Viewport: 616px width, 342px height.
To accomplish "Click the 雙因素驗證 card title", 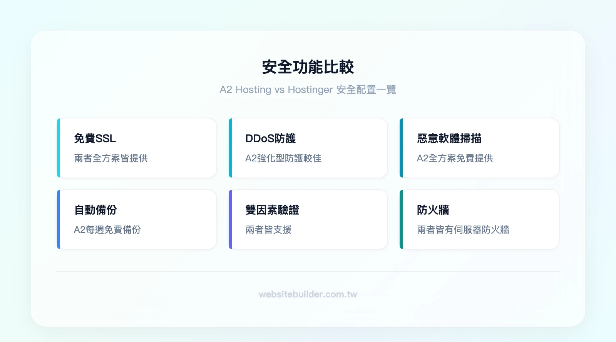I will 272,210.
